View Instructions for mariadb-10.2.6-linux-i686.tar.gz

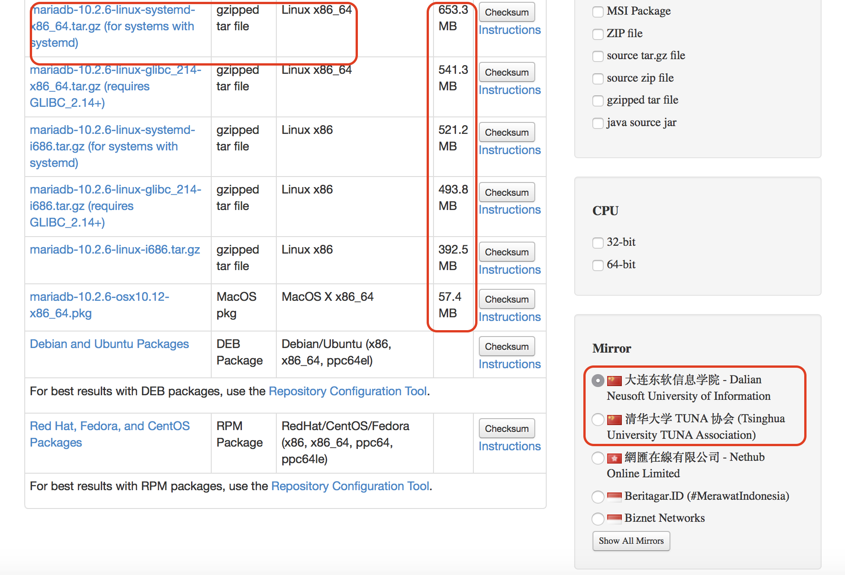[x=510, y=270]
